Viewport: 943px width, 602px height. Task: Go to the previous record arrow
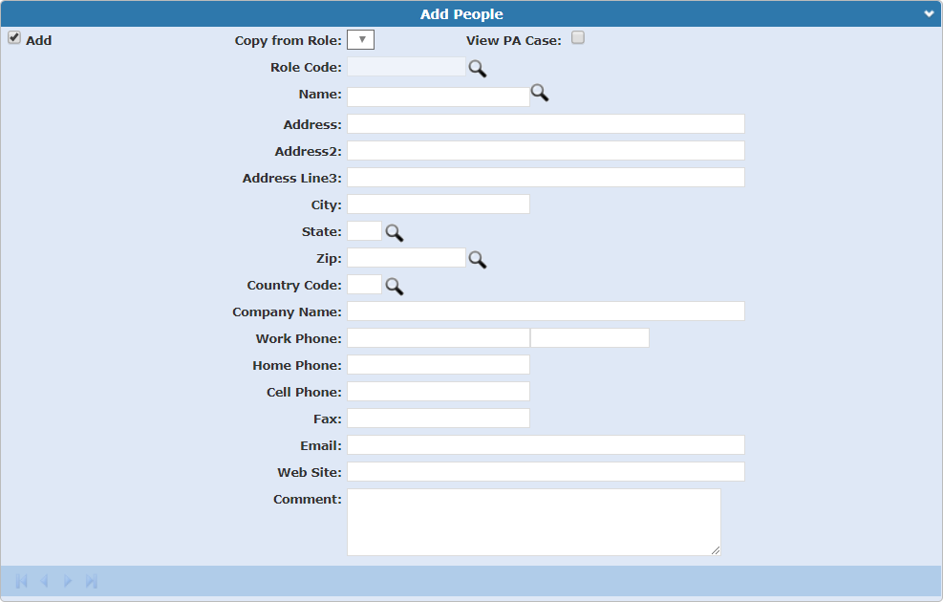(44, 580)
